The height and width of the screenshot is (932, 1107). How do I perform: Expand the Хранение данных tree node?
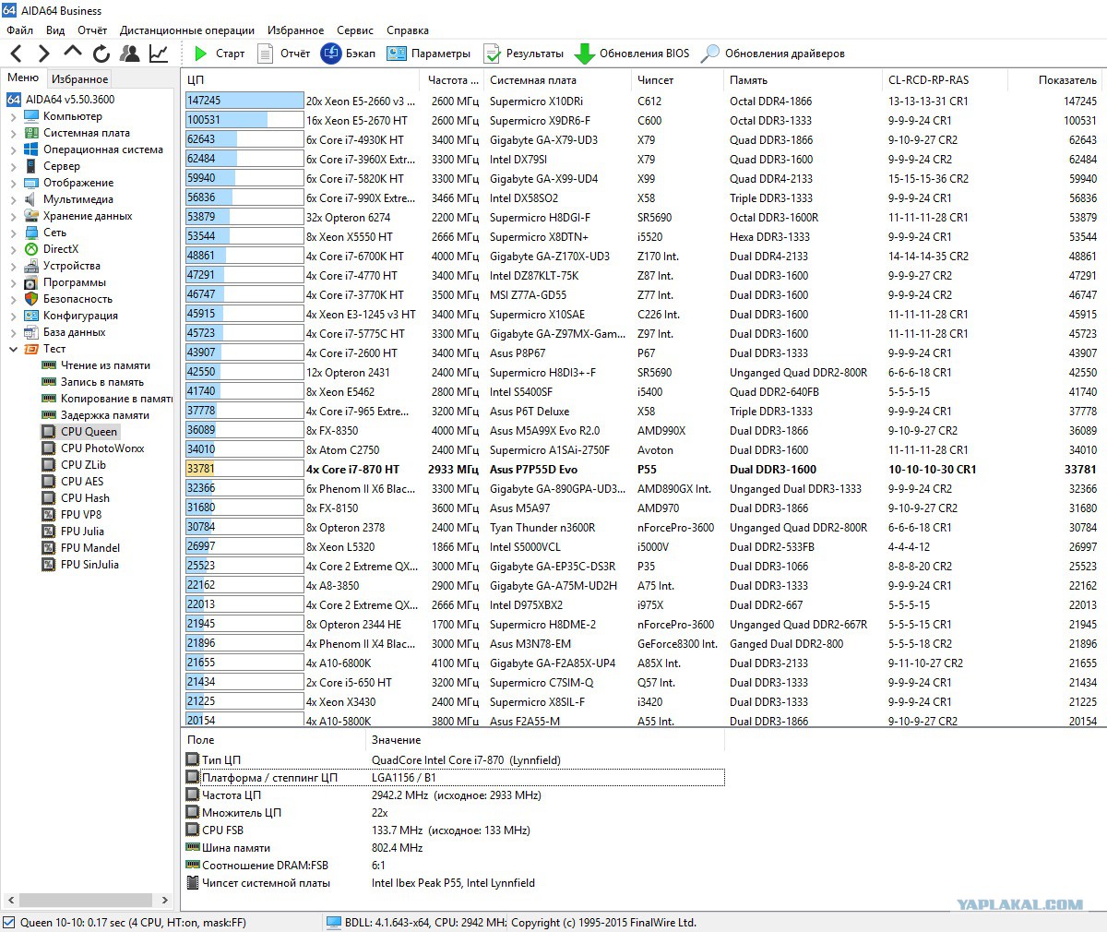(x=13, y=216)
